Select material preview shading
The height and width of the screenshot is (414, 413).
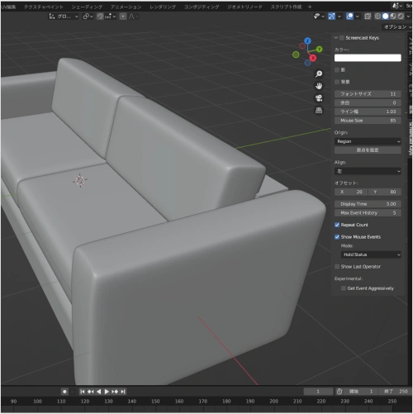(x=393, y=17)
